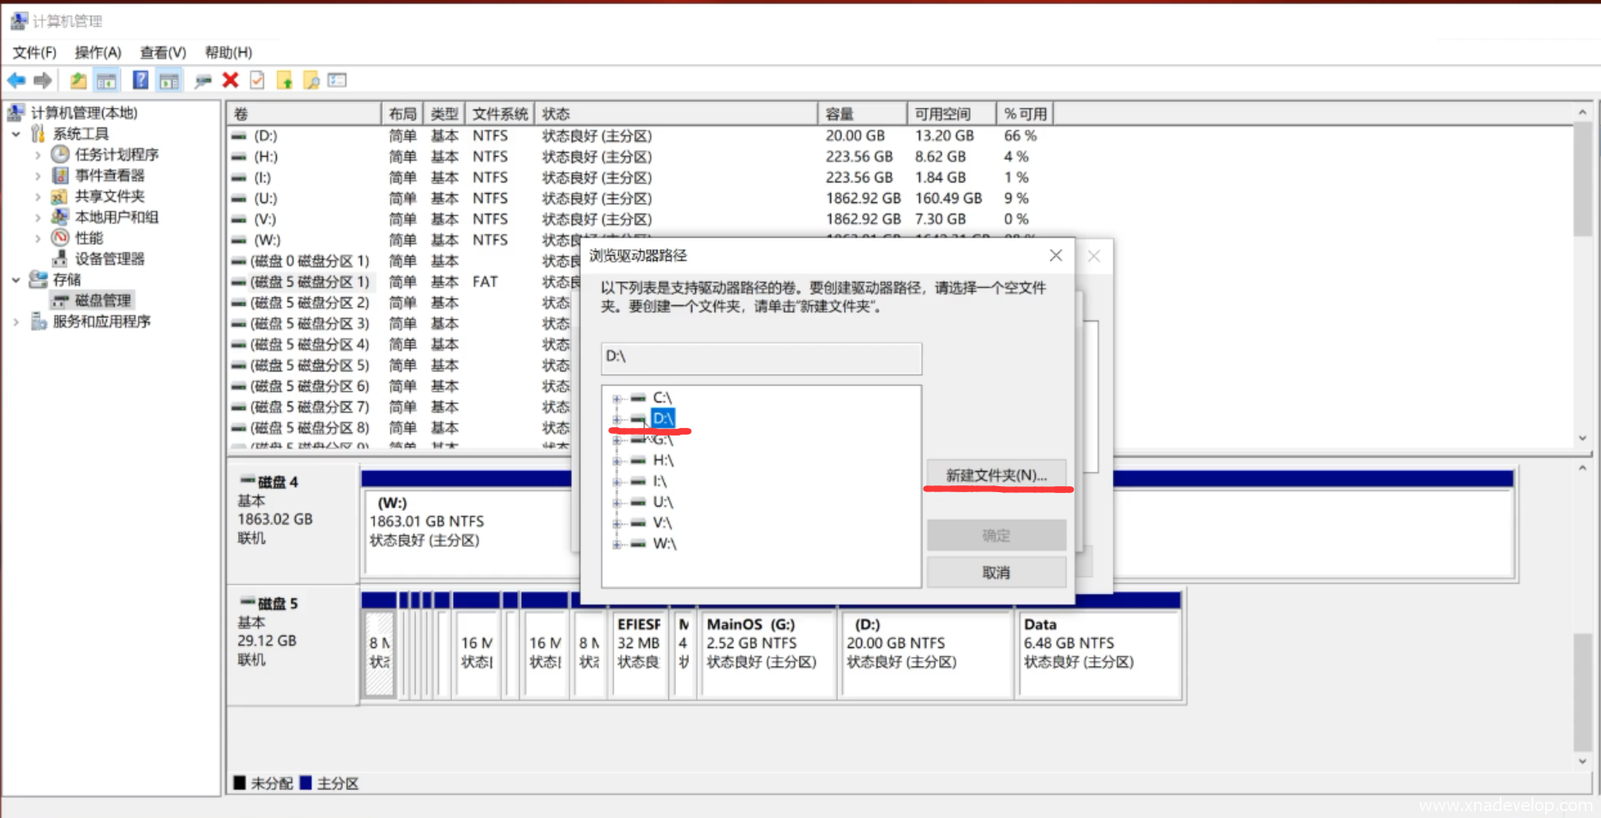This screenshot has width=1601, height=818.
Task: Open help via the question mark icon
Action: pyautogui.click(x=141, y=81)
